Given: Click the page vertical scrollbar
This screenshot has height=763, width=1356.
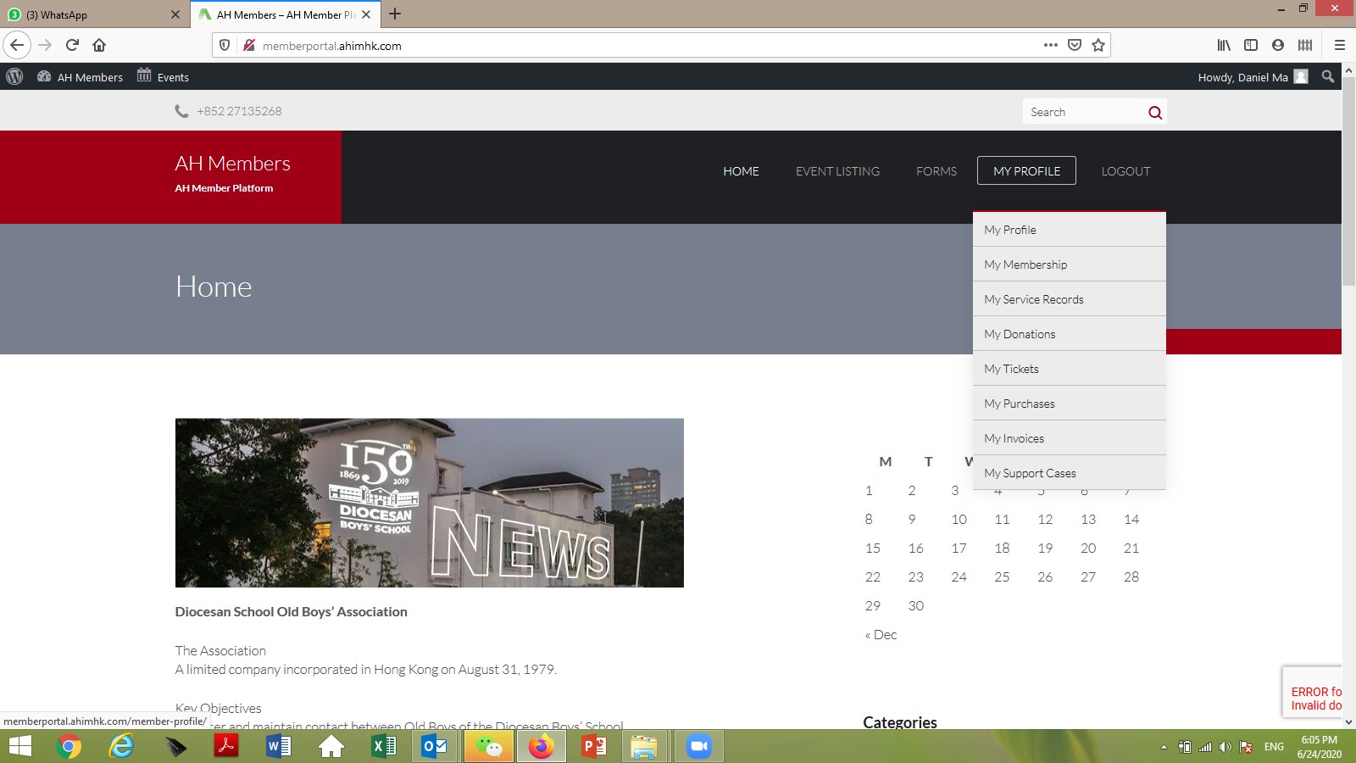Looking at the screenshot, I should click(x=1348, y=182).
